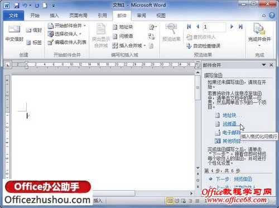Image resolution: width=279 pixels, height=208 pixels.
Task: Switch to Full Screen Reading view icon
Action: click(x=177, y=201)
